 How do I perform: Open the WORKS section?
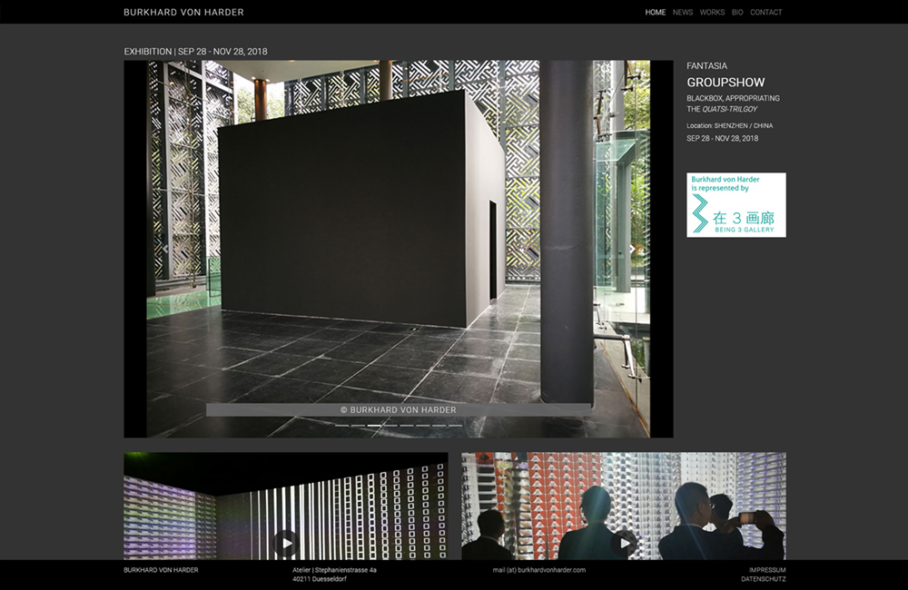[x=712, y=13]
